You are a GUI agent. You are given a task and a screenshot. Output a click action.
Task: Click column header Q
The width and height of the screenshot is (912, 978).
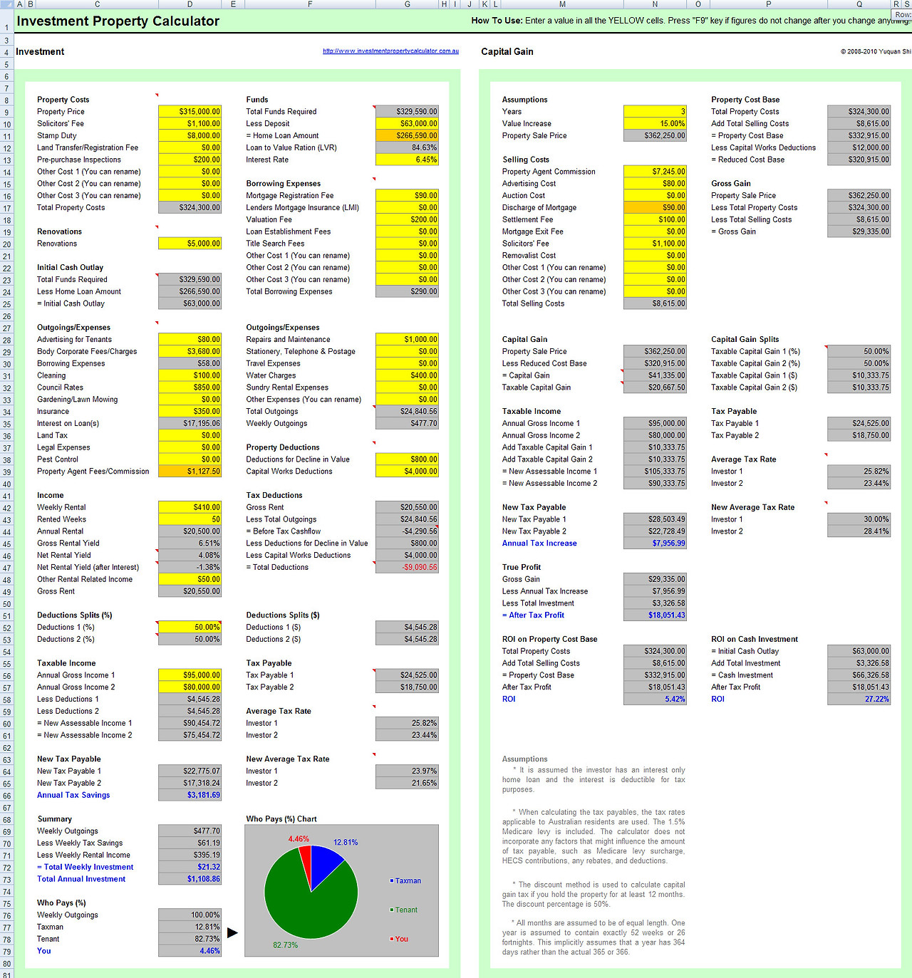click(x=859, y=4)
